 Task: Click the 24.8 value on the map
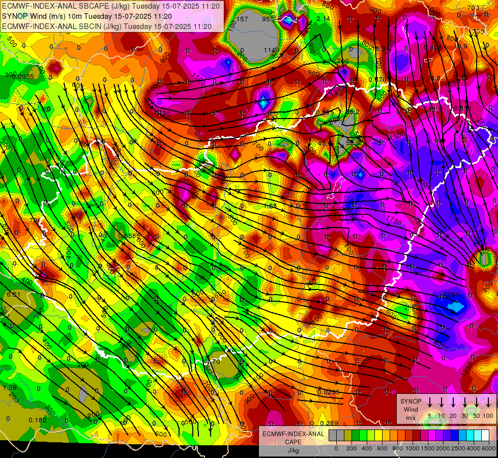pos(434,78)
